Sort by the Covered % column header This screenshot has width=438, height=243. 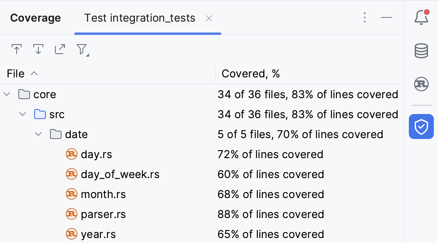pos(251,73)
